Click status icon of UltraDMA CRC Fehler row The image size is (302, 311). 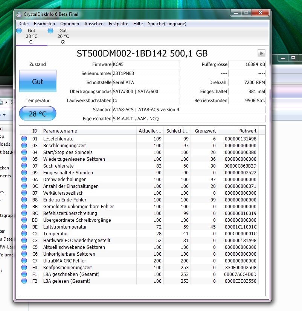click(24, 261)
